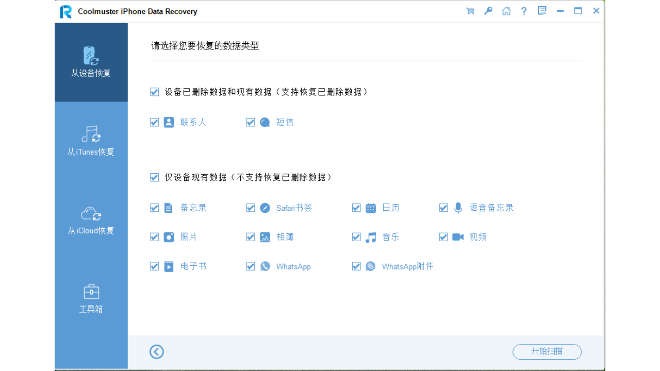Disable the 仅设备现有数据 master checkbox
Viewport: 660px width, 371px height.
[154, 177]
